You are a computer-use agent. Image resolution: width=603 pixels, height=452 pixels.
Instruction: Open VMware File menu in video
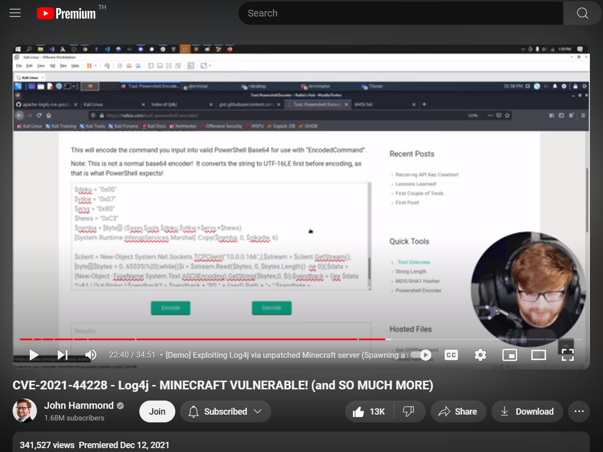click(x=18, y=66)
